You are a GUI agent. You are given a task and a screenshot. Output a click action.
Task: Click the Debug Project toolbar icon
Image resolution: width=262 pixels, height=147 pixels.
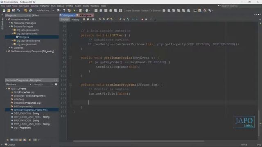pyautogui.click(x=81, y=11)
